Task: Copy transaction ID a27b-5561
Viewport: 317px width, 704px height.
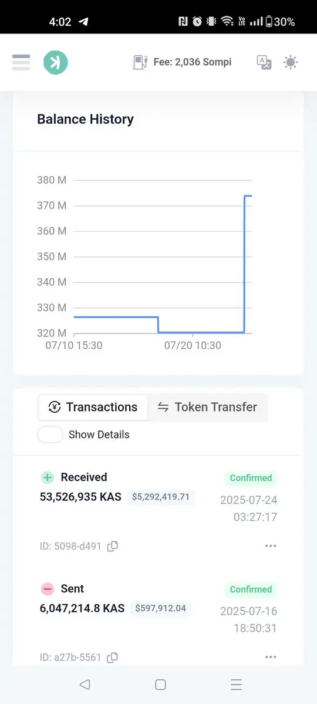Action: [112, 657]
